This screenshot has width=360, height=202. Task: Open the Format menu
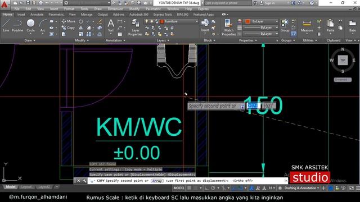[x=69, y=9]
